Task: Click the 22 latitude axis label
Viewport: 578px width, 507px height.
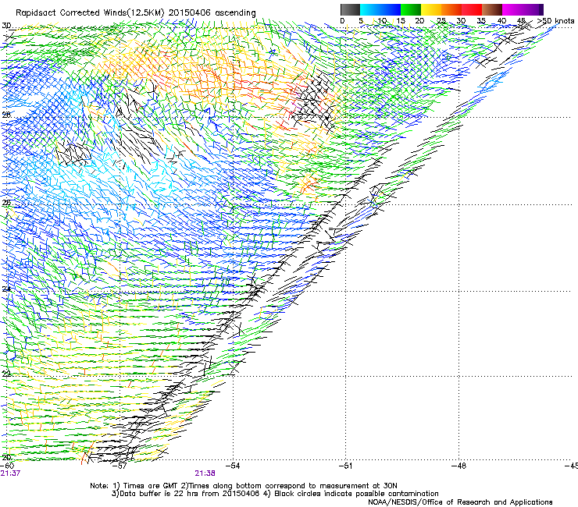Action: point(6,374)
